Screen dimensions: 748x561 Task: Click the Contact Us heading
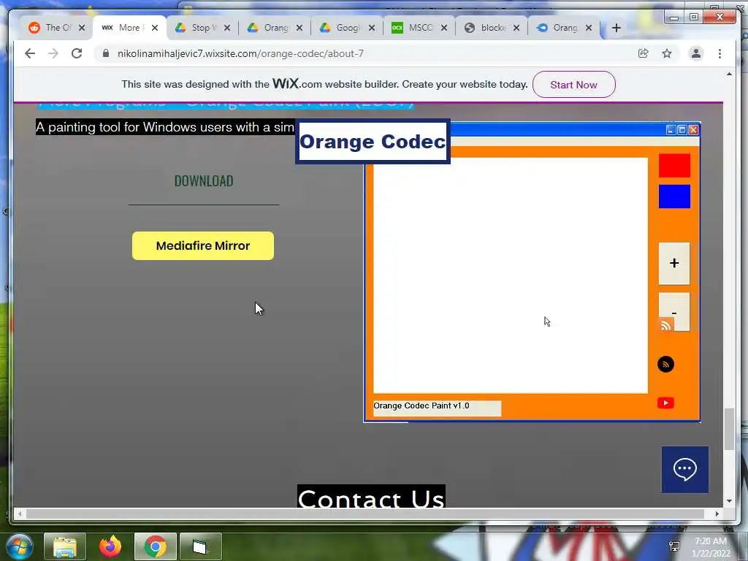[x=371, y=497]
